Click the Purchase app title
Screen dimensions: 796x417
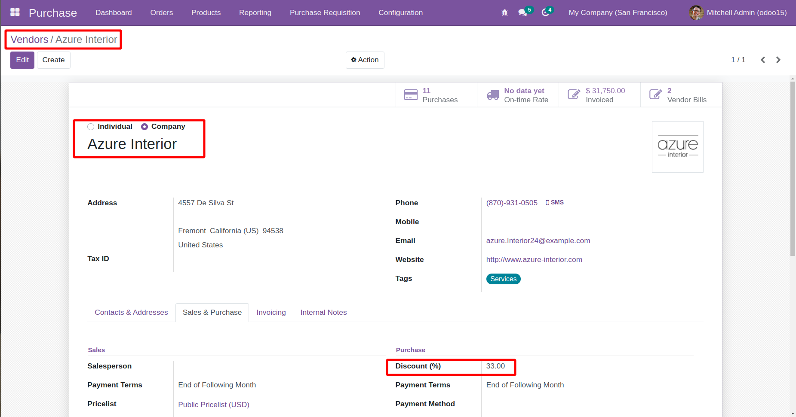[x=53, y=13]
